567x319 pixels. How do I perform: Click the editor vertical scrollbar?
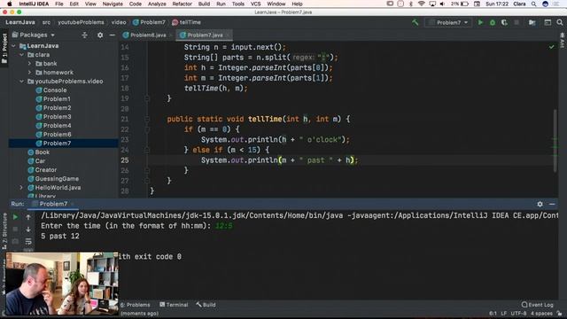tap(555, 141)
